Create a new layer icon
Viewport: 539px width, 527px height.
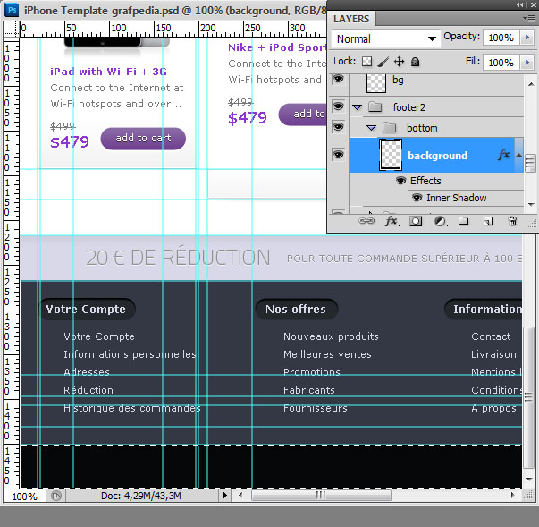(x=488, y=221)
